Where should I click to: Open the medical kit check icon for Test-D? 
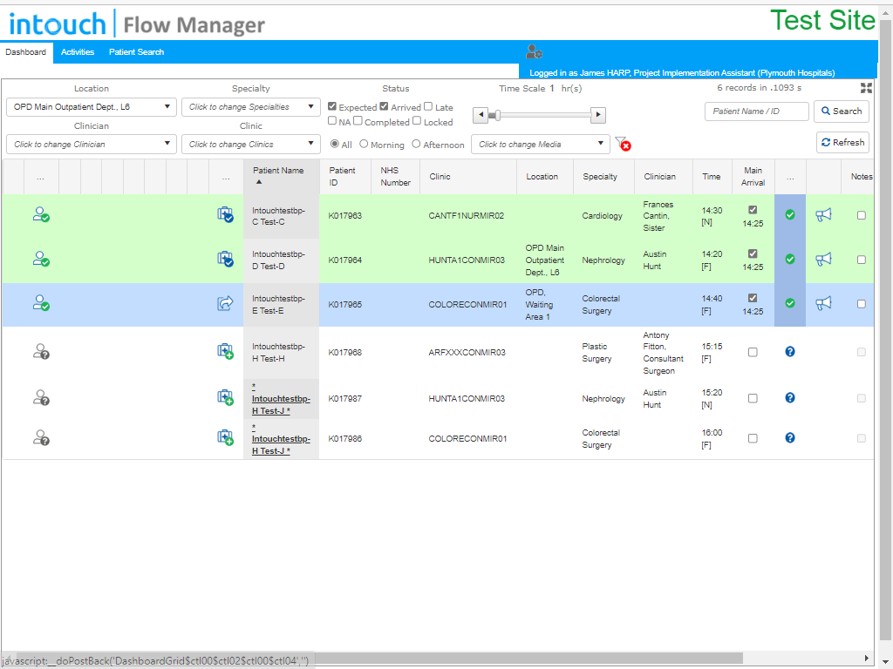pos(226,259)
